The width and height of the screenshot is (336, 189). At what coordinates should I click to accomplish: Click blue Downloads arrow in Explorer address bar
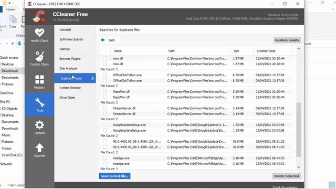coord(19,44)
